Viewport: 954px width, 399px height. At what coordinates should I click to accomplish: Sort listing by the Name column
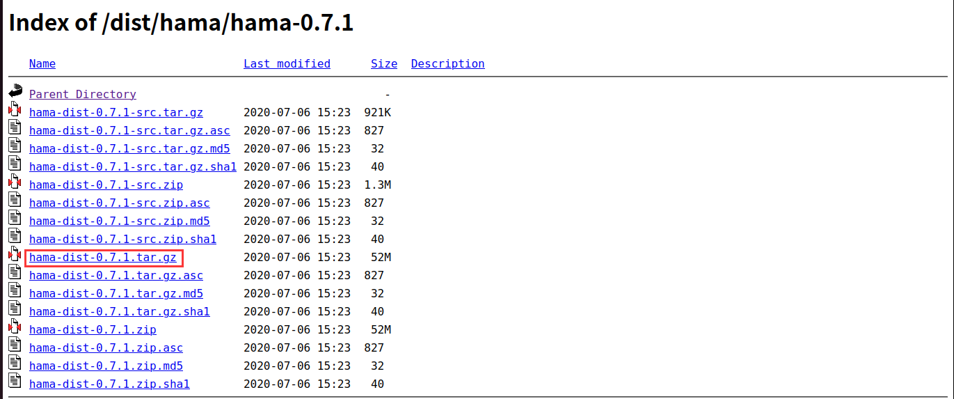pyautogui.click(x=42, y=63)
